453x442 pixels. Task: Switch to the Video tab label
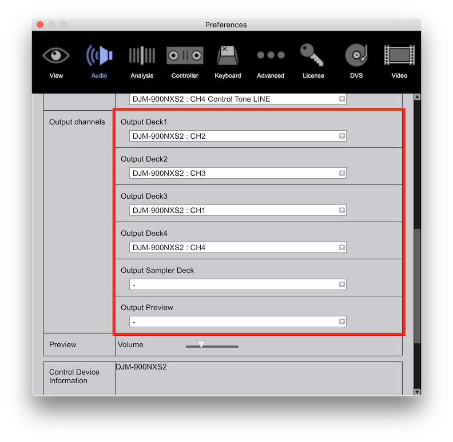[399, 75]
